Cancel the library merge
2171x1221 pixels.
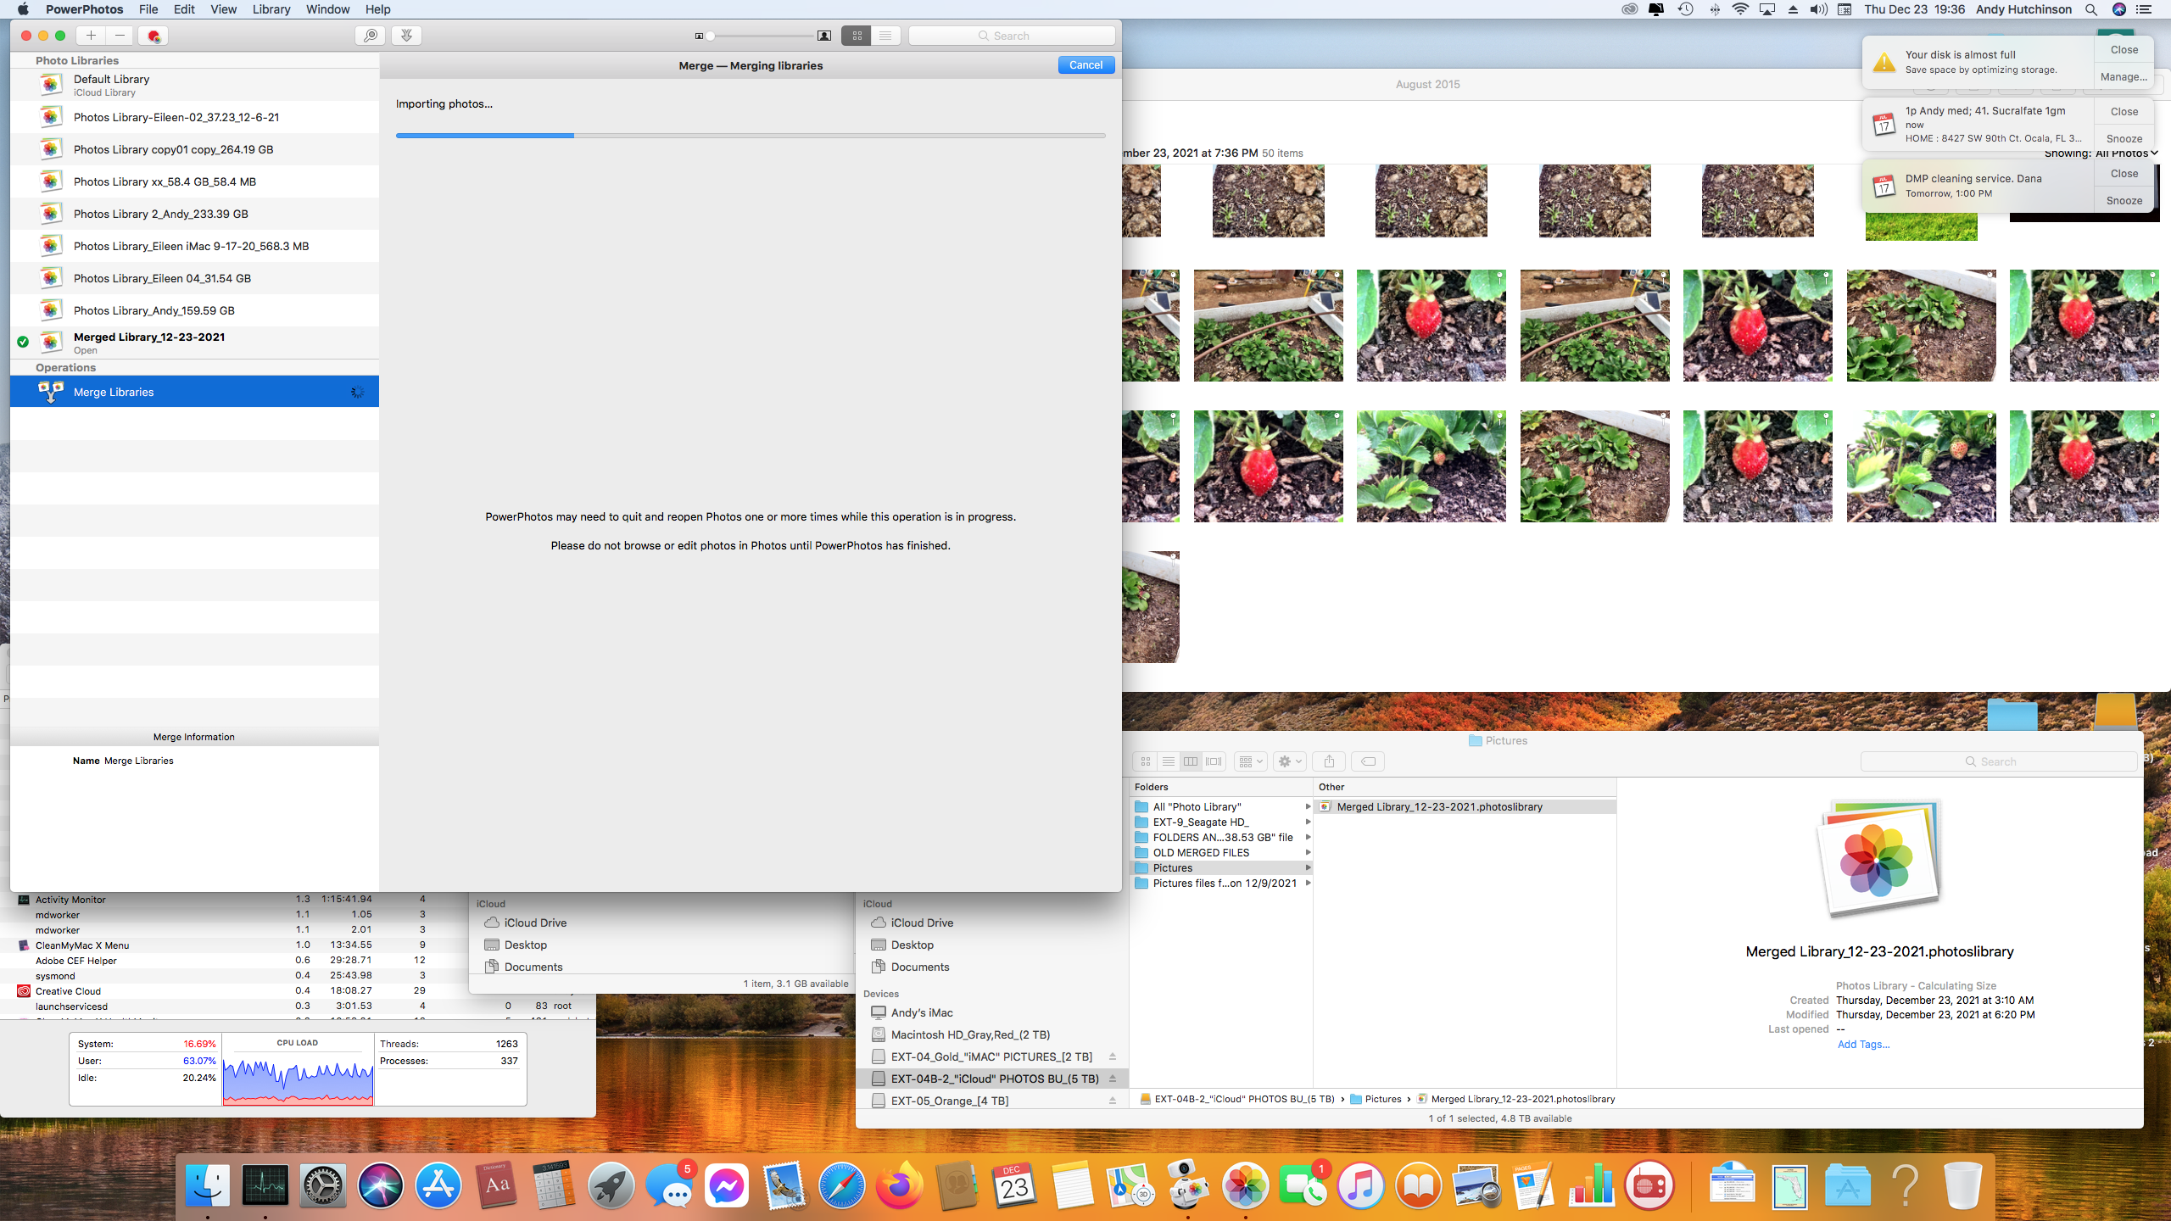(1085, 65)
